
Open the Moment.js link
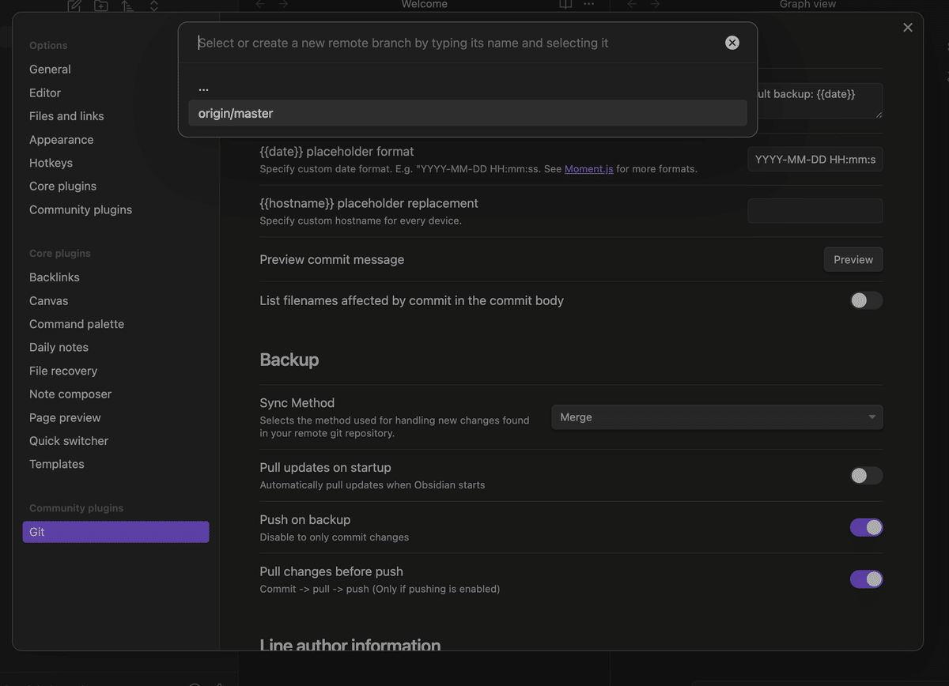coord(588,169)
